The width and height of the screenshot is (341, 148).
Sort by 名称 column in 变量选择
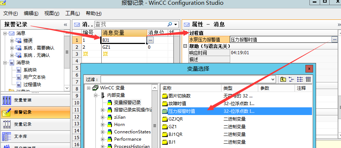click(x=191, y=88)
